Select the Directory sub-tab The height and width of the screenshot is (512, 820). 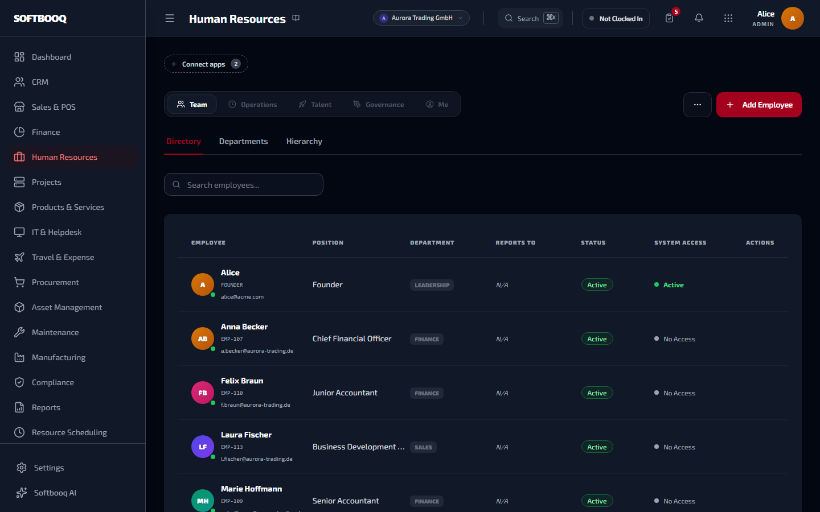click(x=183, y=141)
